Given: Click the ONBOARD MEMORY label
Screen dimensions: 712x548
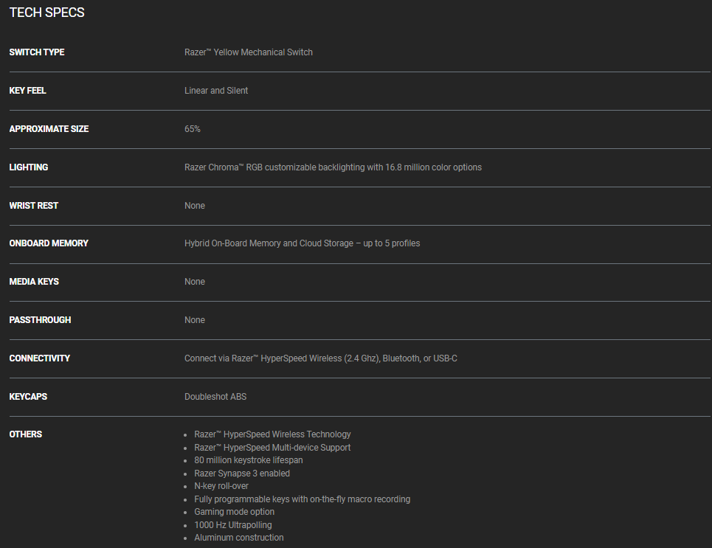Looking at the screenshot, I should point(49,243).
